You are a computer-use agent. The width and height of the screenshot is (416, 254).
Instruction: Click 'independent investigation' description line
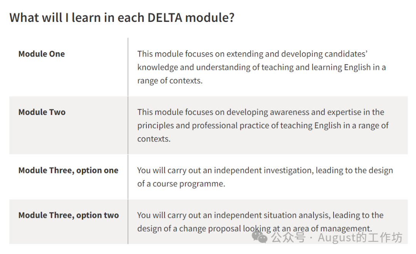[265, 171]
